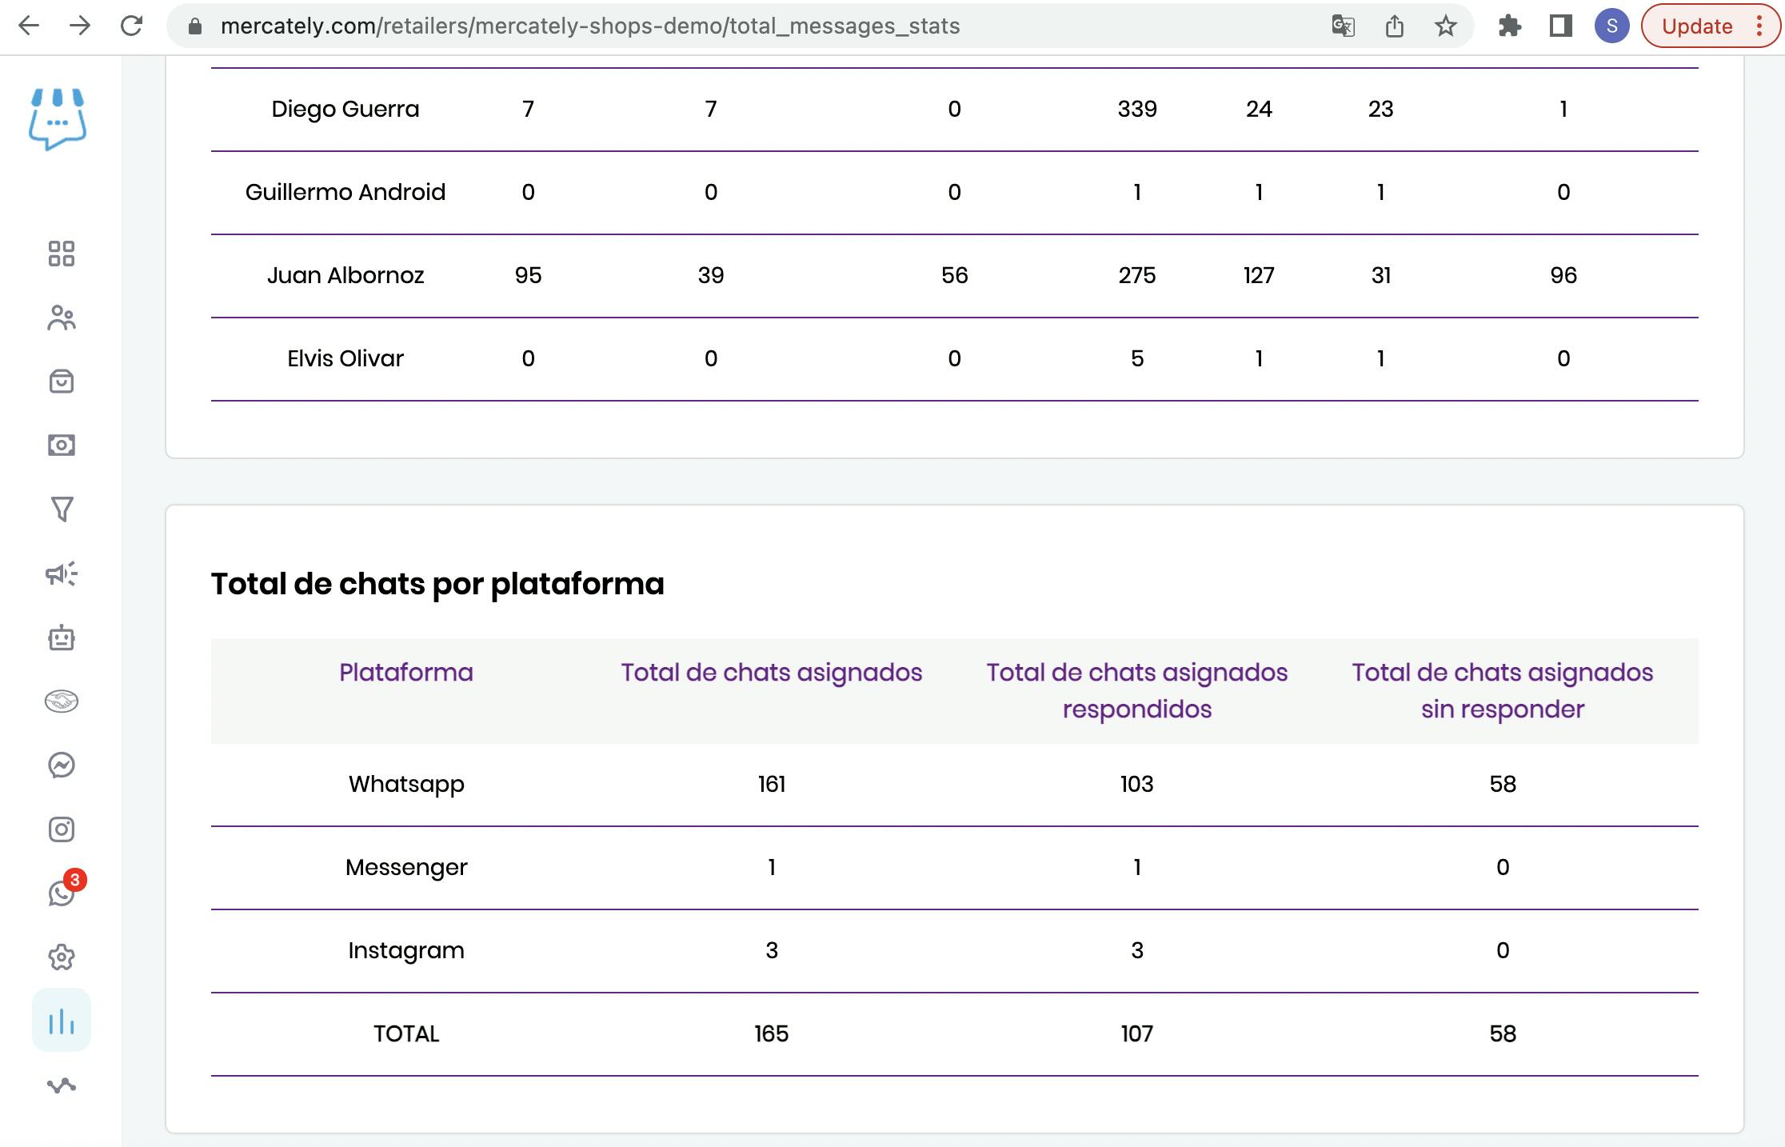Image resolution: width=1785 pixels, height=1147 pixels.
Task: Click agent name Guillermo Android
Action: pos(345,192)
